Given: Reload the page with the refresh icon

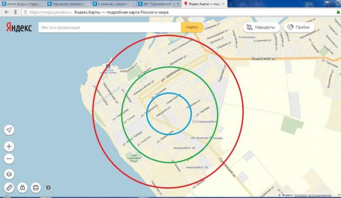Looking at the screenshot, I should pyautogui.click(x=25, y=12).
